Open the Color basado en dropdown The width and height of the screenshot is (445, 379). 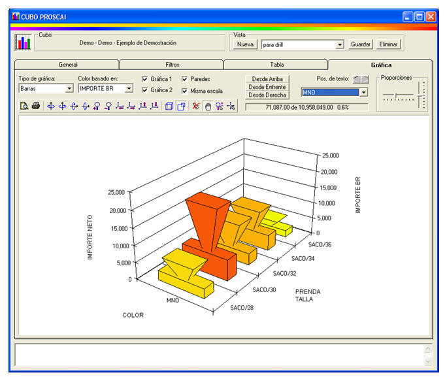pos(129,89)
